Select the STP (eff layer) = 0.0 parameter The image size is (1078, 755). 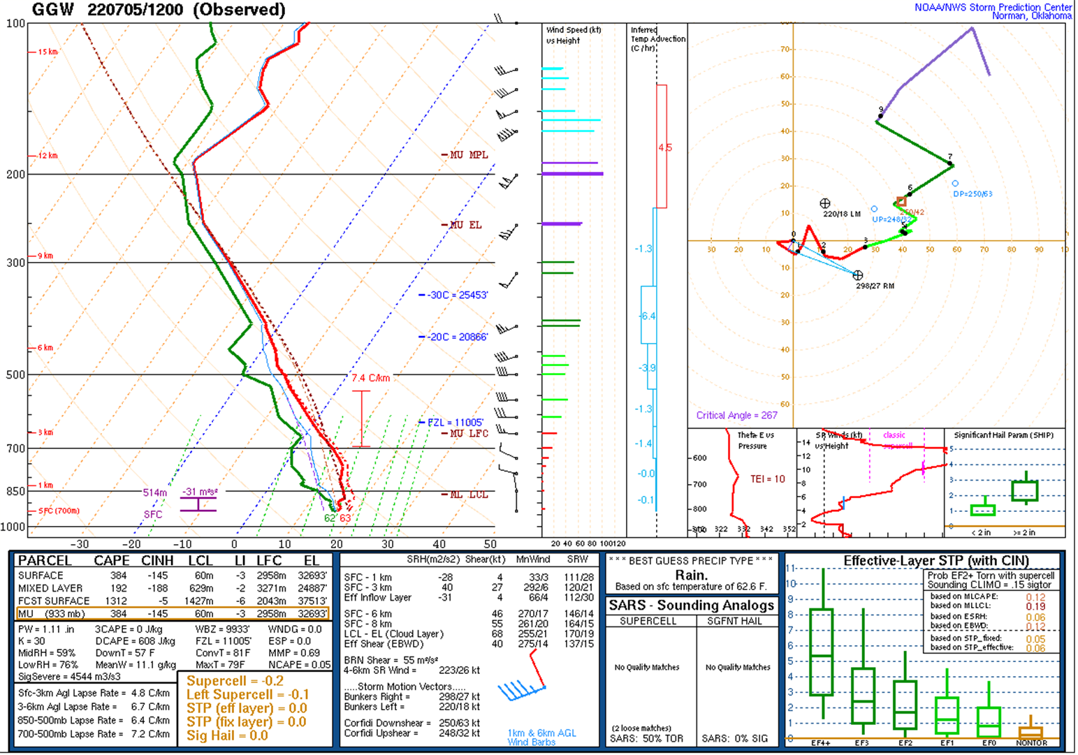(x=246, y=708)
